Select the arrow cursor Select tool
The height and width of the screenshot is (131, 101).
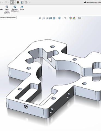(12, 2)
